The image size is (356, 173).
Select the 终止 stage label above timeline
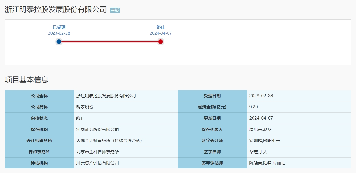tap(161, 28)
